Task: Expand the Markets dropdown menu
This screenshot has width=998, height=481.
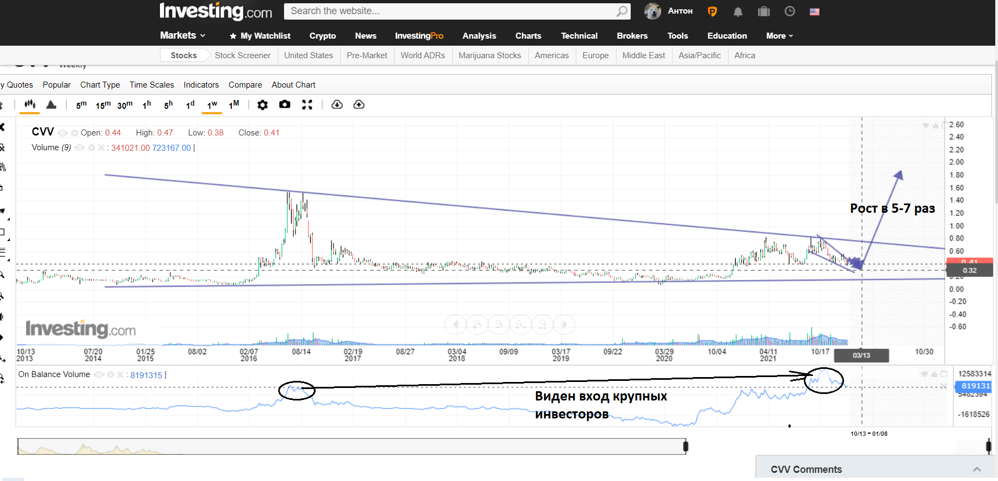Action: point(183,35)
